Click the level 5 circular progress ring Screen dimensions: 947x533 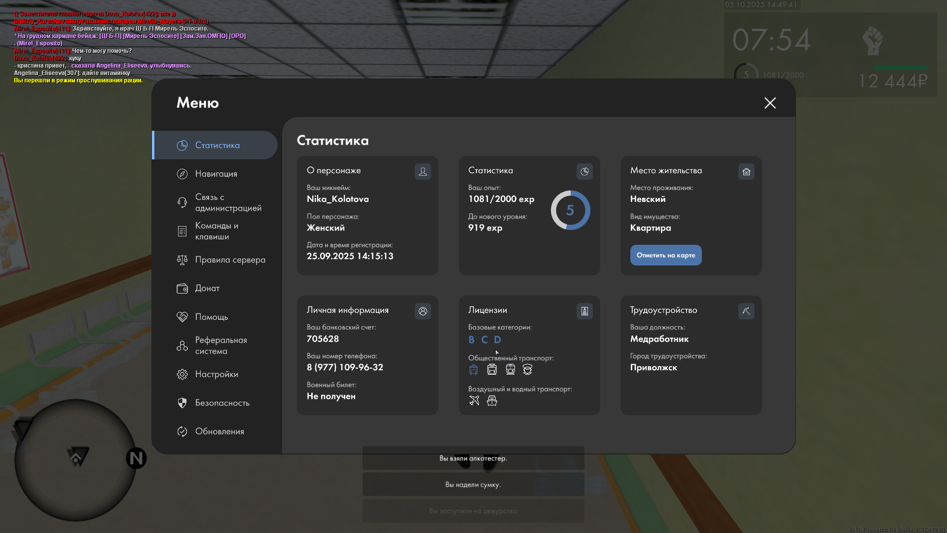click(x=570, y=210)
